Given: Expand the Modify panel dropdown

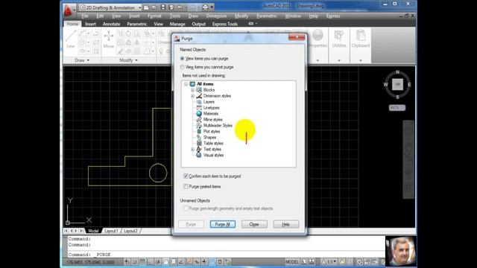Looking at the screenshot, I should (x=128, y=60).
